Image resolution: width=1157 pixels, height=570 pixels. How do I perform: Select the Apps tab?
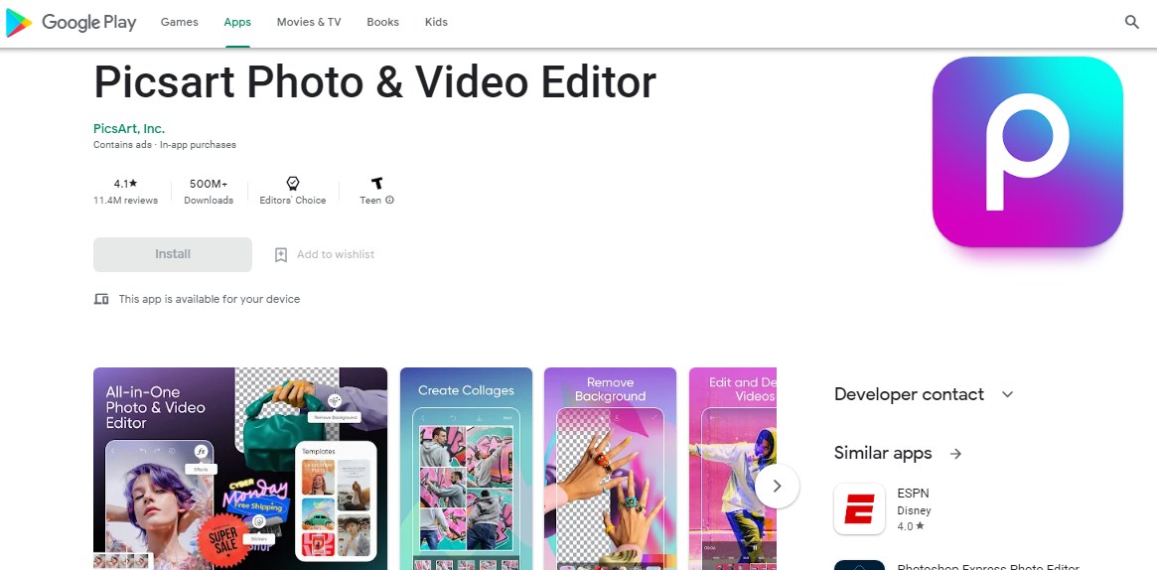pos(237,22)
